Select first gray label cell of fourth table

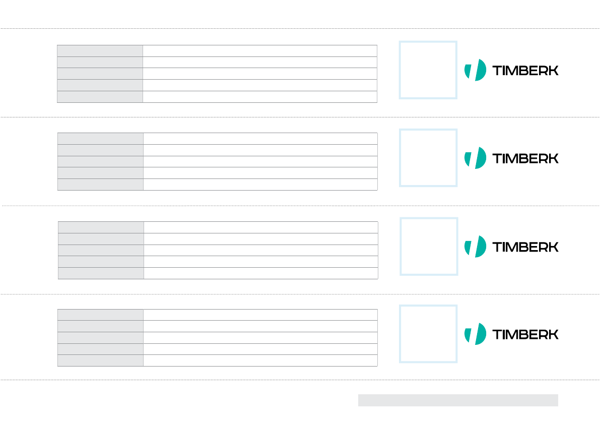(101, 315)
